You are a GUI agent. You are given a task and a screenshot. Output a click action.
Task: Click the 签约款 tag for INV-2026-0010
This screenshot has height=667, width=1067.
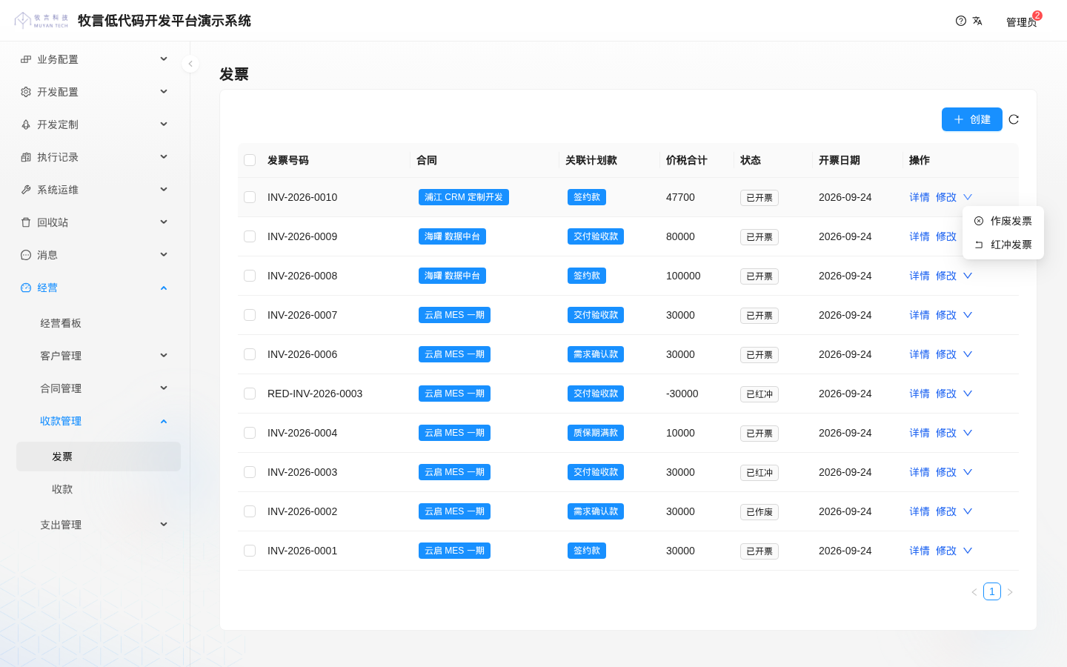tap(587, 197)
